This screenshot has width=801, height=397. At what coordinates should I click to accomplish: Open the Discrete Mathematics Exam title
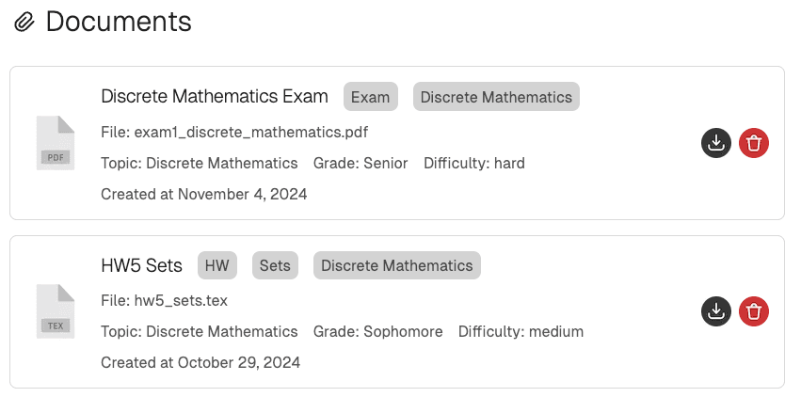point(215,97)
